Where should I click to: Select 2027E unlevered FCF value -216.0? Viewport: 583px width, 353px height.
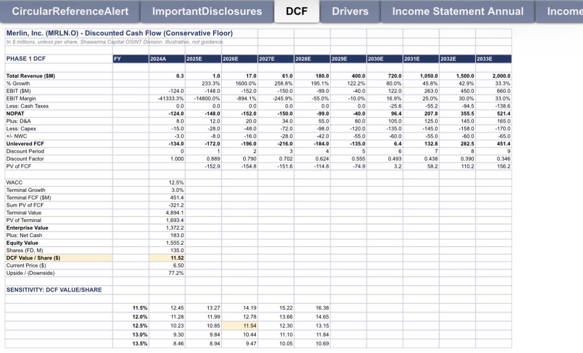pyautogui.click(x=276, y=144)
